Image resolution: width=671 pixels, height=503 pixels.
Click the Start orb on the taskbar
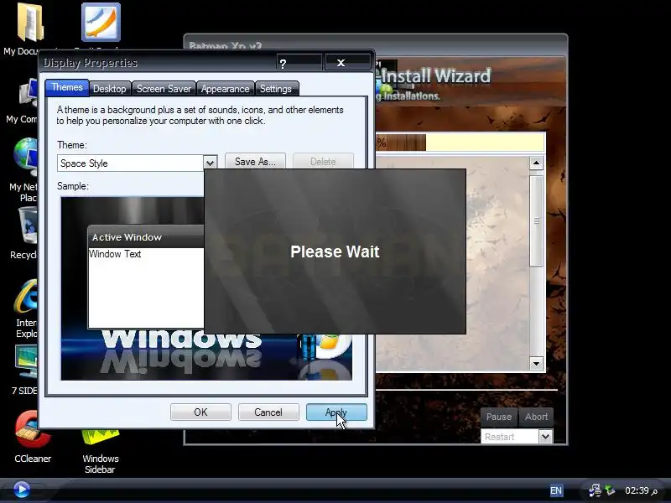[x=22, y=490]
